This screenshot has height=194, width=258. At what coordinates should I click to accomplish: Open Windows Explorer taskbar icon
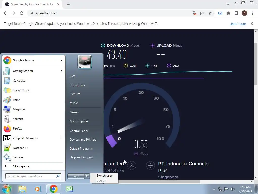[22, 189]
